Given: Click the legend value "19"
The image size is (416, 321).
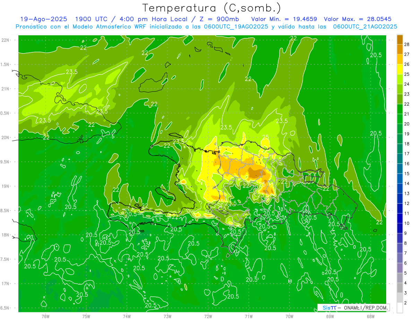Looking at the screenshot, I should click(x=407, y=134).
